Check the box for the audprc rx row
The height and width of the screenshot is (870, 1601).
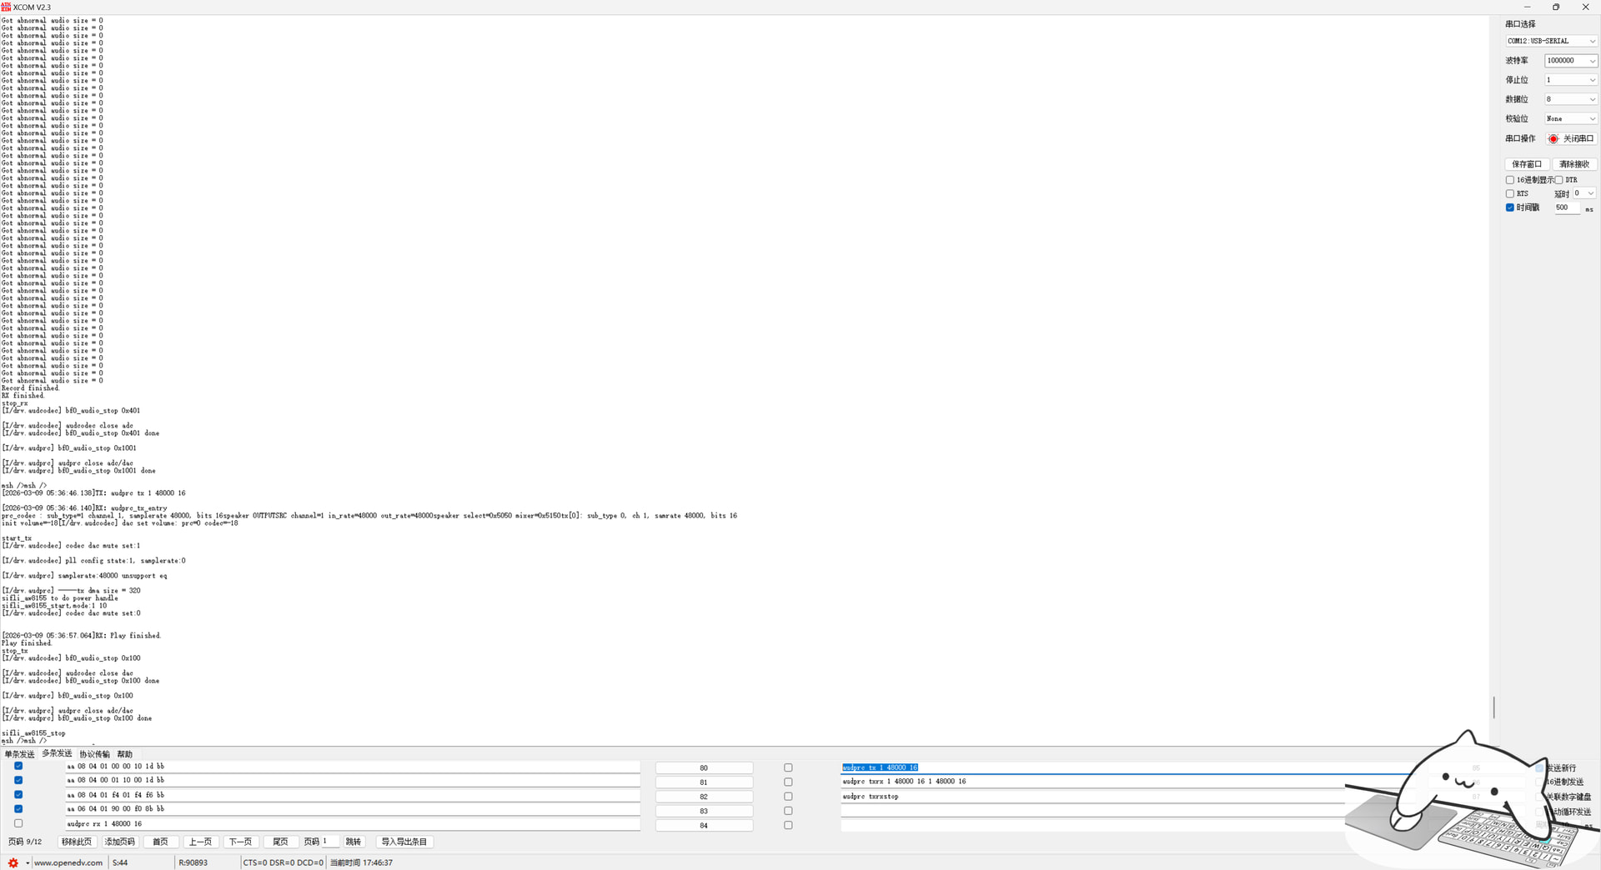tap(18, 823)
